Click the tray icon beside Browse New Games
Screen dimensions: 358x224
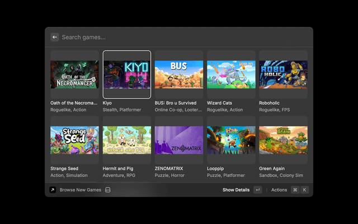(x=108, y=190)
